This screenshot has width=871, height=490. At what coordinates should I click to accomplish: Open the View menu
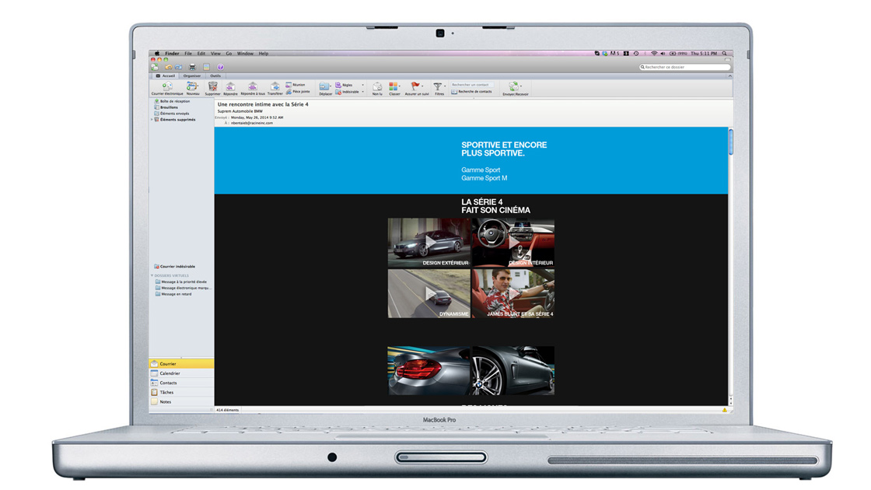pos(215,54)
